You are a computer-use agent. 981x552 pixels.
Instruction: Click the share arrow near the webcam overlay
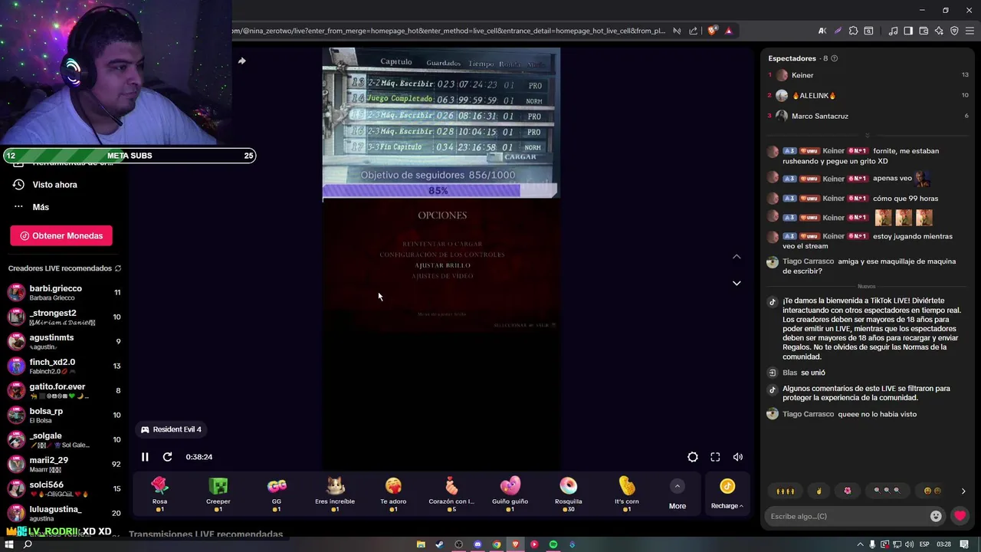pos(241,61)
